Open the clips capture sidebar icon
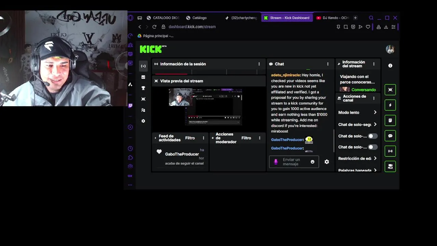The width and height of the screenshot is (437, 246). (x=143, y=99)
